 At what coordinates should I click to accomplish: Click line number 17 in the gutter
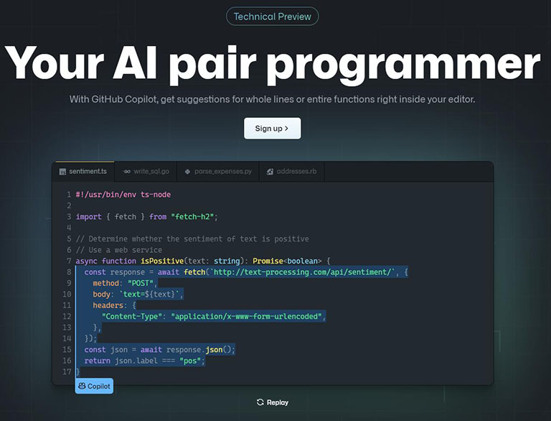pyautogui.click(x=67, y=371)
